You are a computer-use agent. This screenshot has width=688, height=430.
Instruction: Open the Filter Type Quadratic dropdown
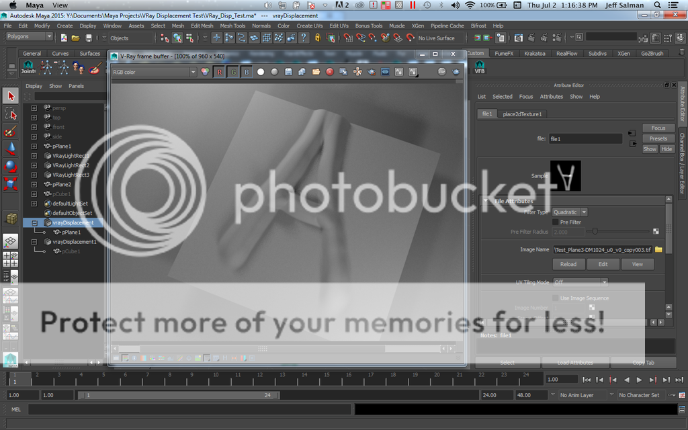pyautogui.click(x=570, y=212)
